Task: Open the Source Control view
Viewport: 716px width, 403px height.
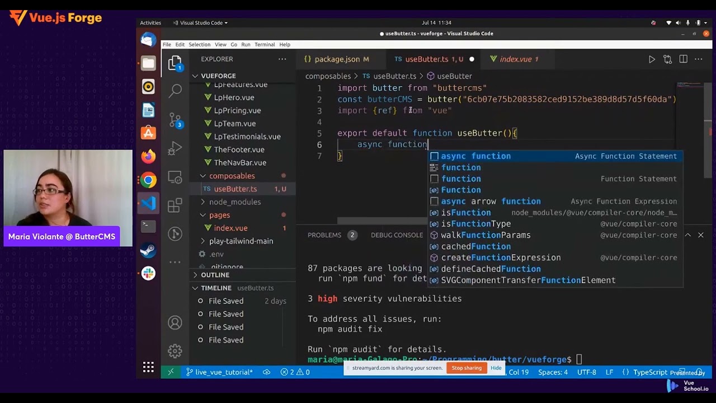Action: (175, 120)
